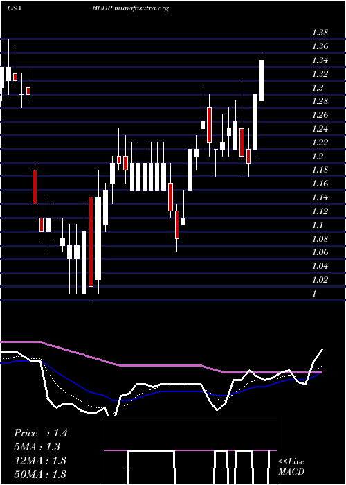
Task: Click the 1.34 price axis label
Action: [320, 60]
